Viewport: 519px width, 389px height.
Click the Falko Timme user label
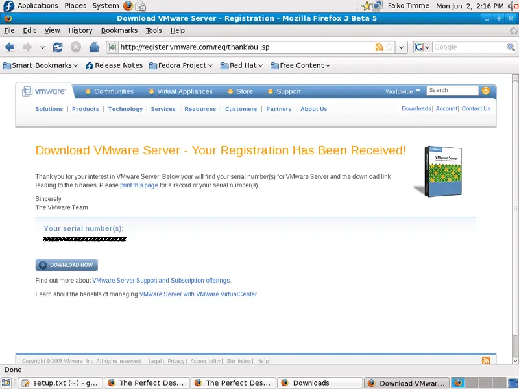(409, 6)
